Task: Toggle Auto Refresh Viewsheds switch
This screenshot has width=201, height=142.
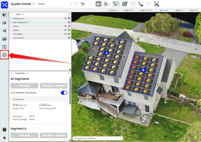Action: (64, 93)
